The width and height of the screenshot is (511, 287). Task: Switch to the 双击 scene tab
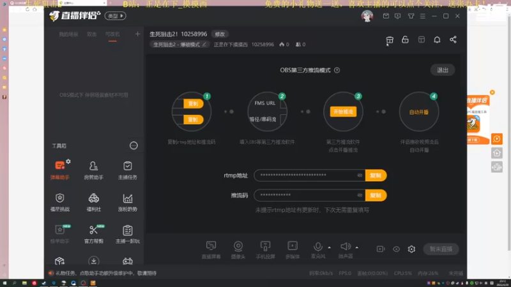coord(91,34)
